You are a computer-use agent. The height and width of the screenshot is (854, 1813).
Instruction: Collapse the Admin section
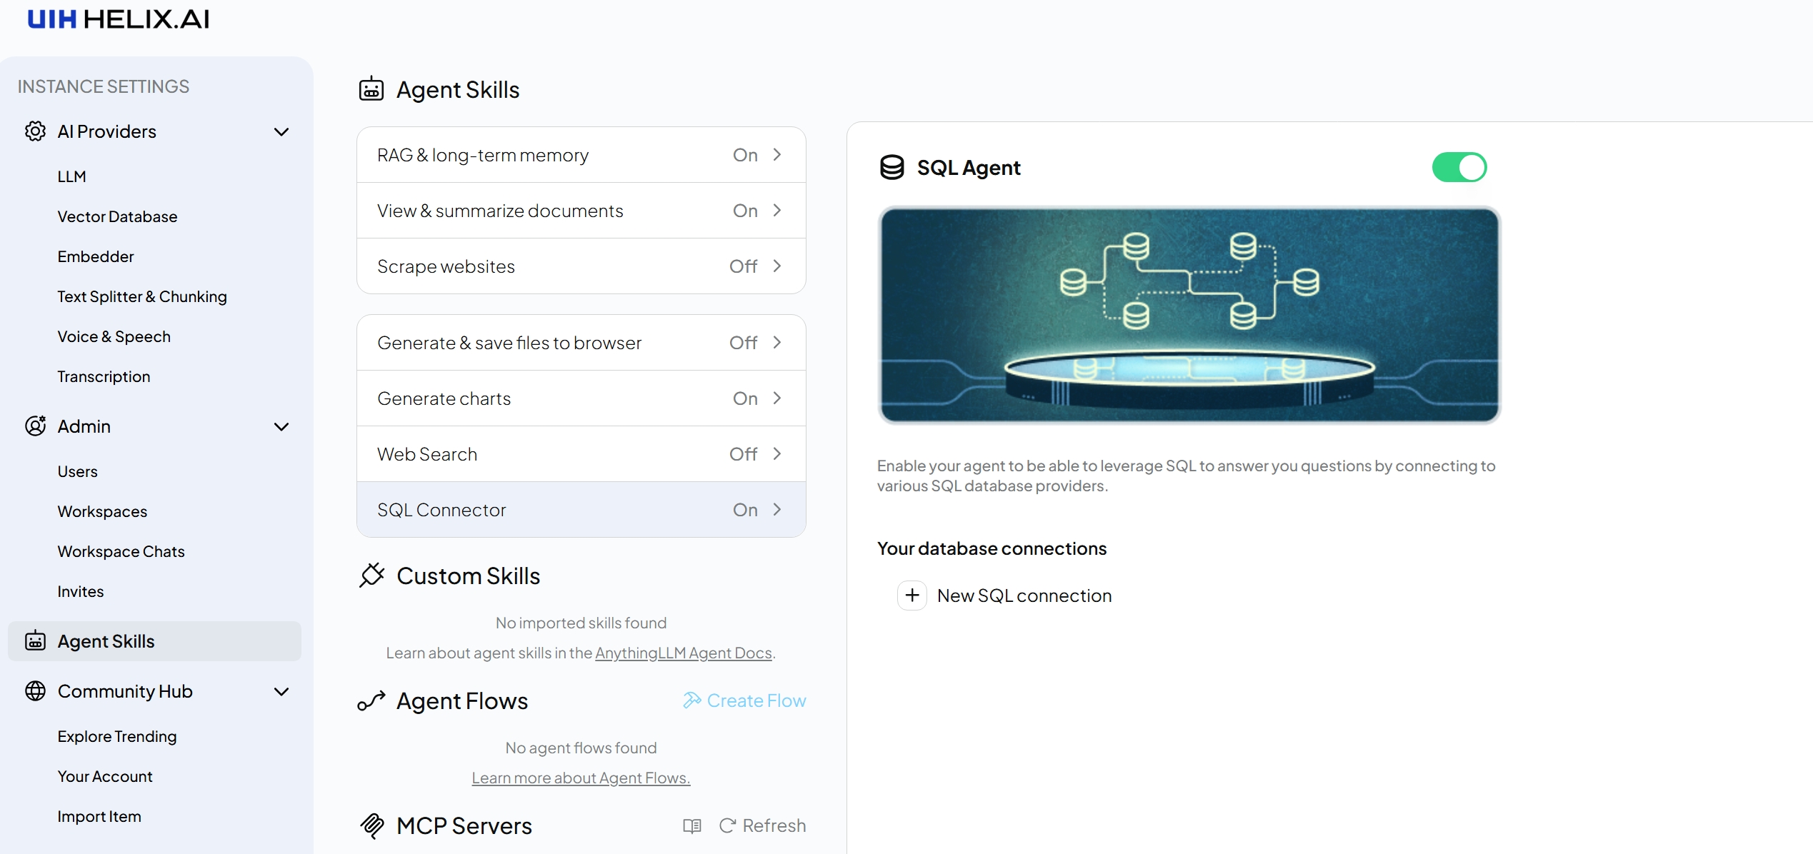(281, 426)
